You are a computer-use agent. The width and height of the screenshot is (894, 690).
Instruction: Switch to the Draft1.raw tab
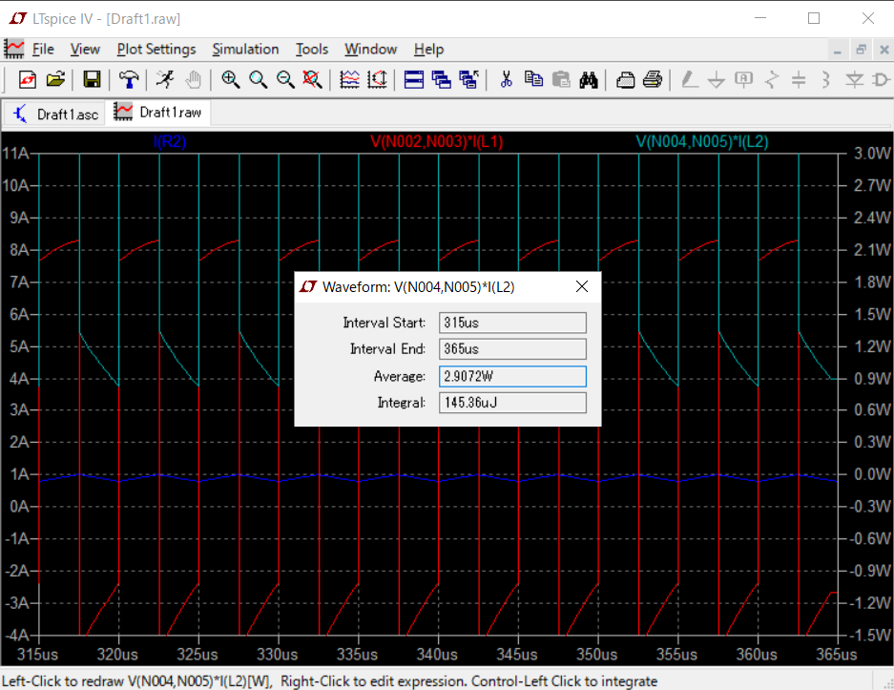158,113
